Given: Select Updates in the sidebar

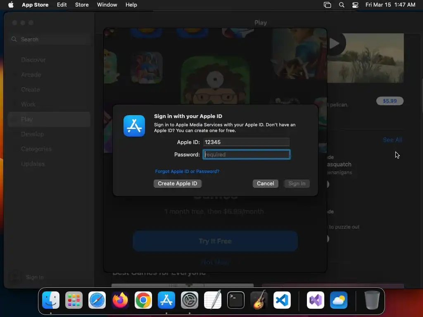Looking at the screenshot, I should click(x=50, y=163).
